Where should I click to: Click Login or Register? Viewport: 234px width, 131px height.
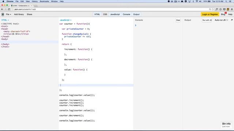tap(210, 15)
